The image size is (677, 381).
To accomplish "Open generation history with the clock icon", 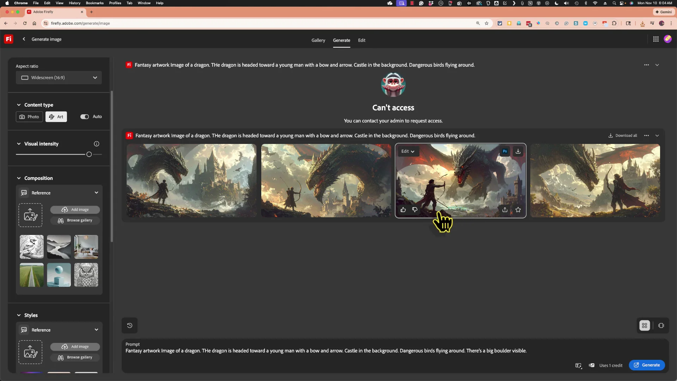I will [129, 325].
